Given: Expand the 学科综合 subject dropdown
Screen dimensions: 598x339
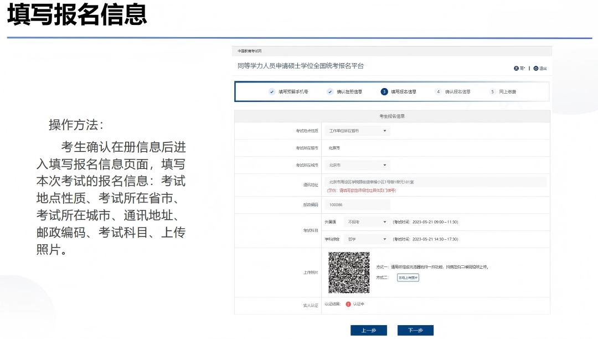Looking at the screenshot, I should (367, 239).
